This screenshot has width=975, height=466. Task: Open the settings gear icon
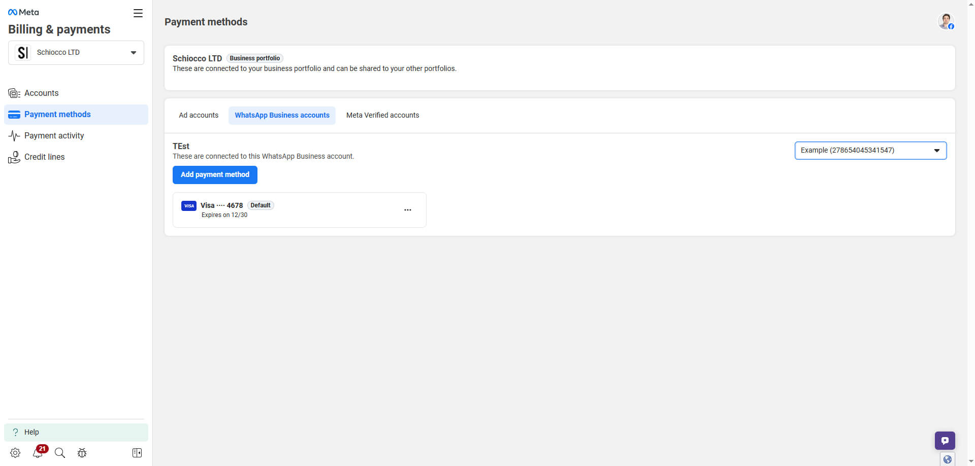coord(15,453)
